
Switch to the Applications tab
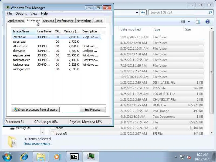coord(16,21)
